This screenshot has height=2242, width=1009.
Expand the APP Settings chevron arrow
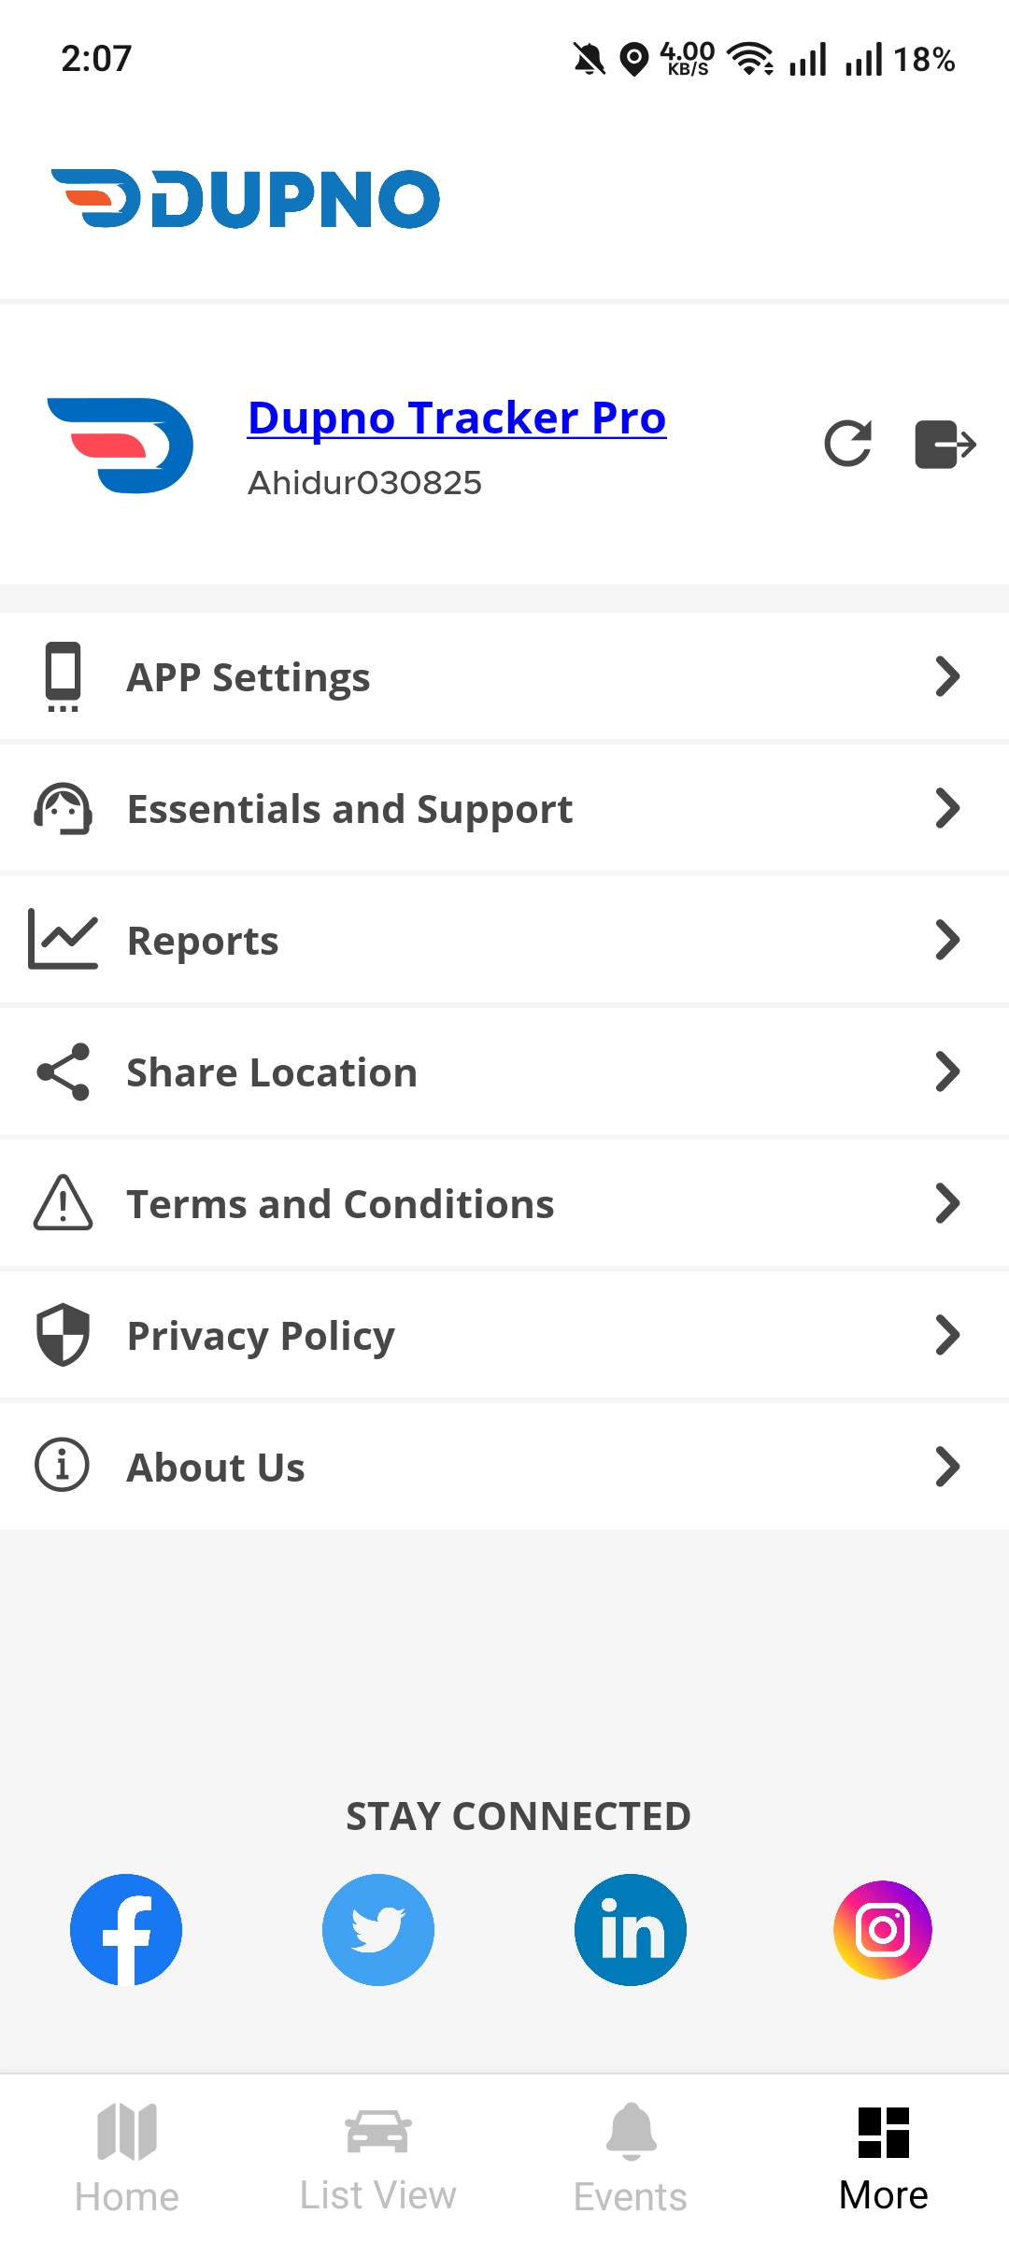pyautogui.click(x=947, y=676)
